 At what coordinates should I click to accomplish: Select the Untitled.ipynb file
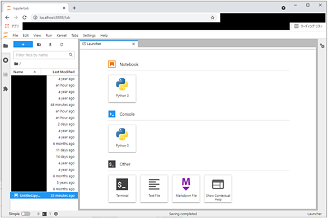(x=44, y=196)
